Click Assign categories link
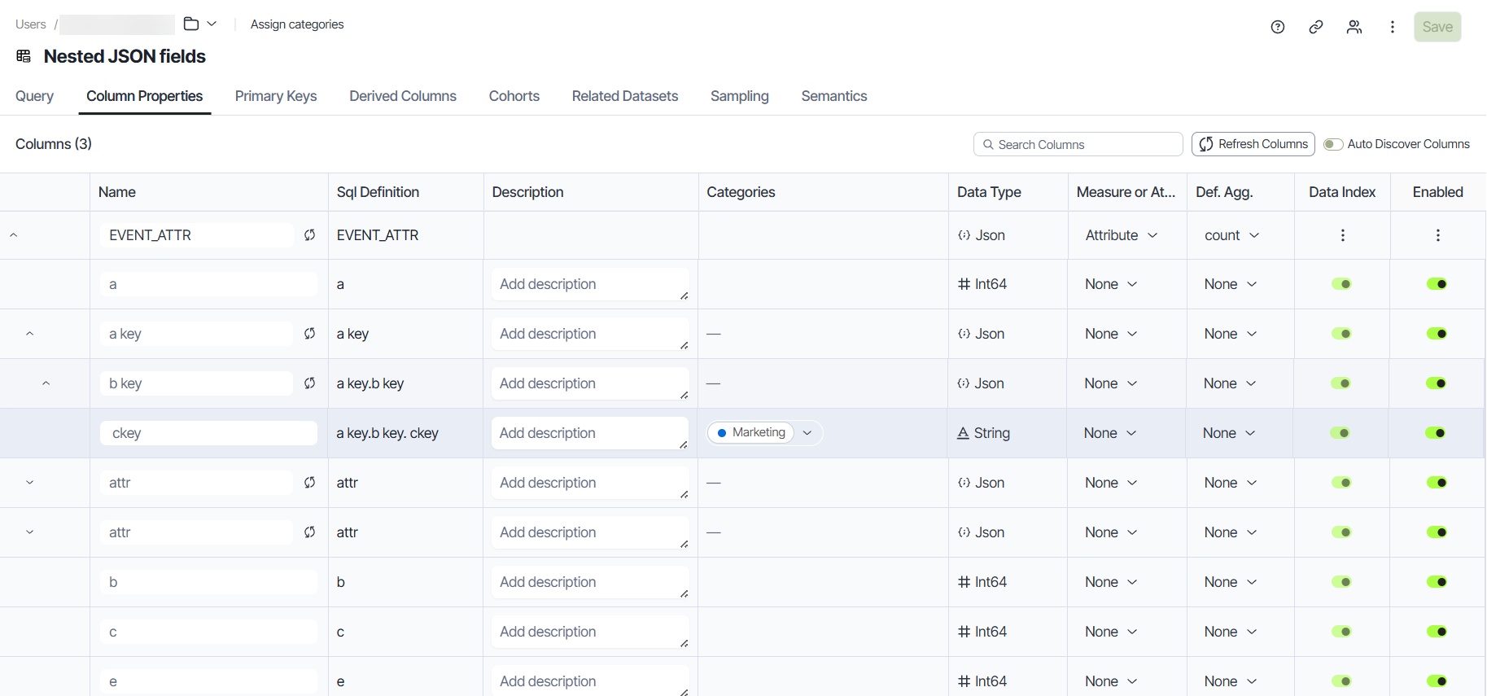The width and height of the screenshot is (1487, 696). (297, 24)
